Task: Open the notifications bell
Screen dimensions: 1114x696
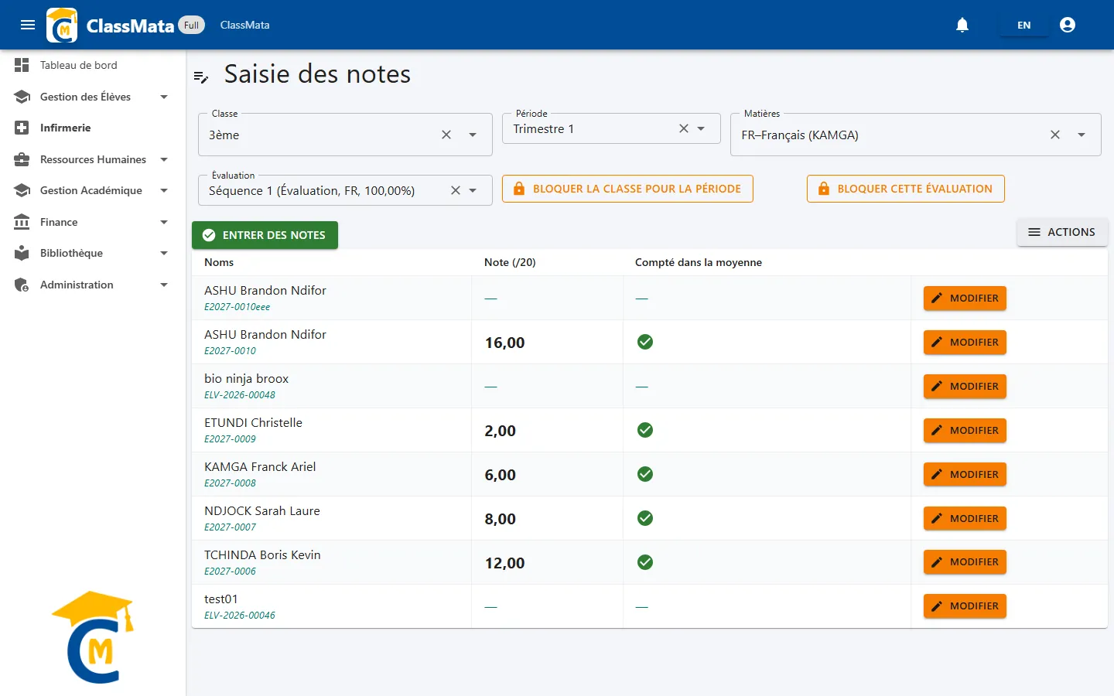Action: tap(962, 25)
